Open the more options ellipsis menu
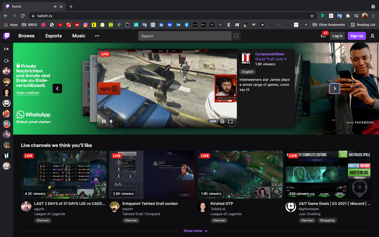The image size is (379, 237). coord(97,36)
